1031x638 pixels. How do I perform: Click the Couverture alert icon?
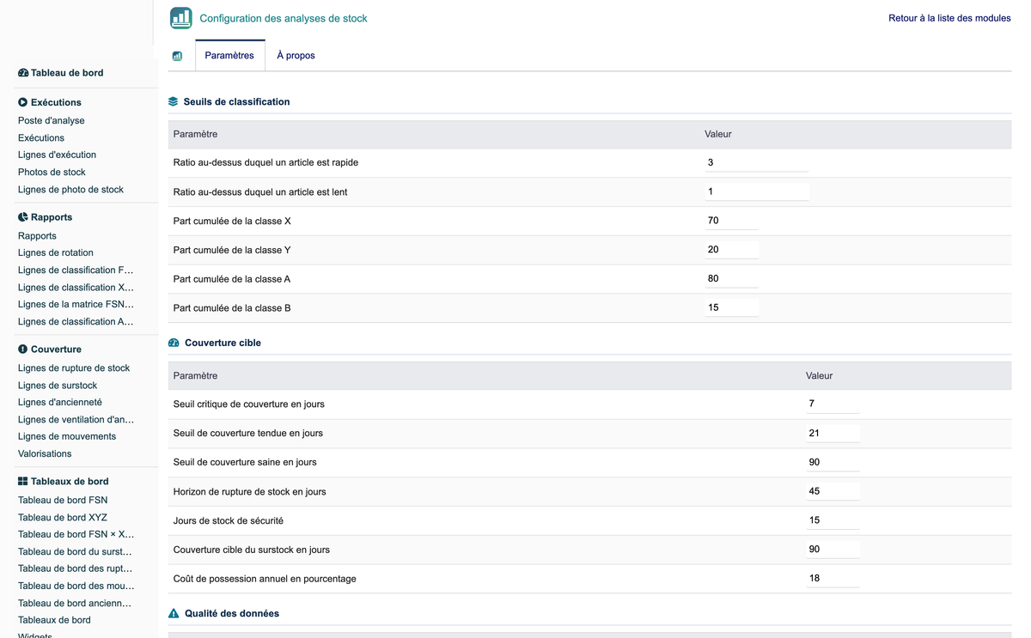coord(23,349)
